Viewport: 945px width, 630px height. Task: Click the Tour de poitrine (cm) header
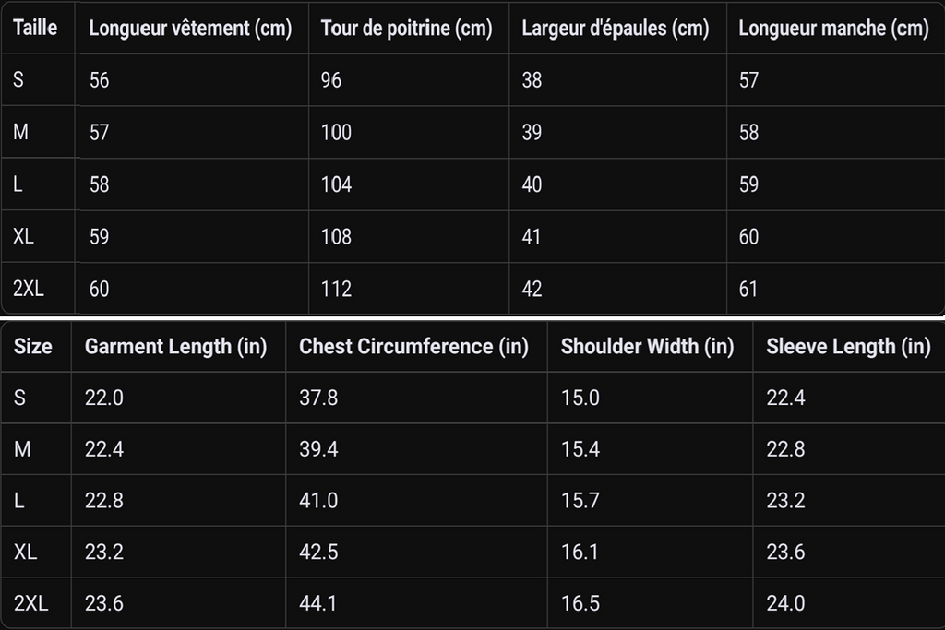[x=406, y=28]
